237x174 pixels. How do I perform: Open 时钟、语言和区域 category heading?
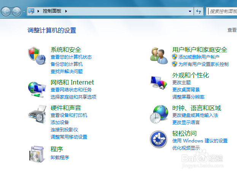pos(197,108)
